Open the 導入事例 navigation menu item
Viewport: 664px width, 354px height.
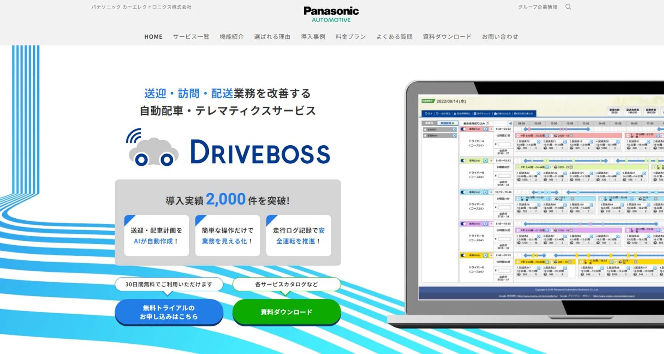(x=312, y=37)
